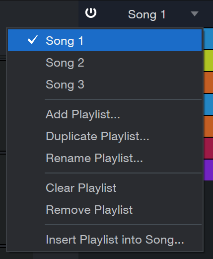Screen dimensions: 213x259
Task: Click the blue strip beside Song 1 highlight
Action: click(x=208, y=39)
